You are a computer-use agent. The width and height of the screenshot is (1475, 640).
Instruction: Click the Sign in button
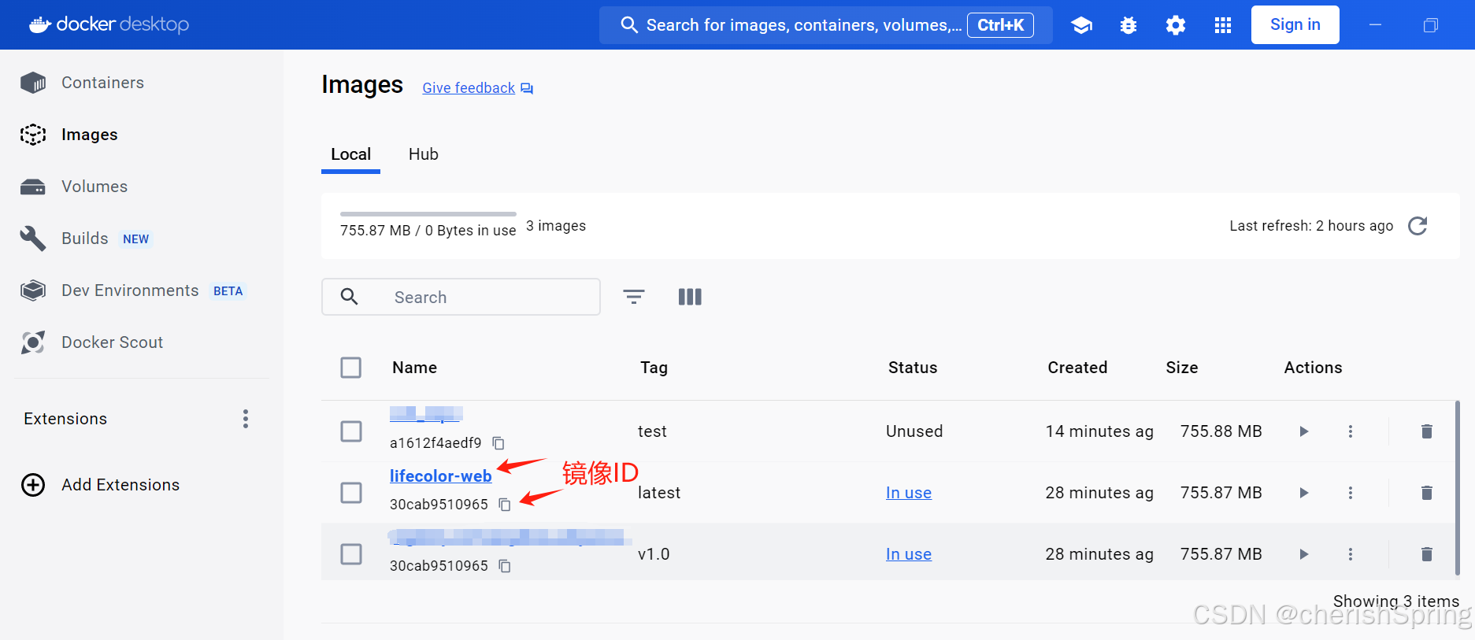coord(1295,24)
